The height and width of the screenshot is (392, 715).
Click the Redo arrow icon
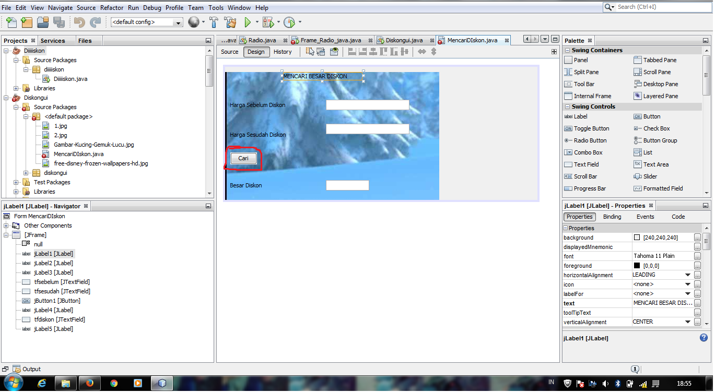(96, 22)
